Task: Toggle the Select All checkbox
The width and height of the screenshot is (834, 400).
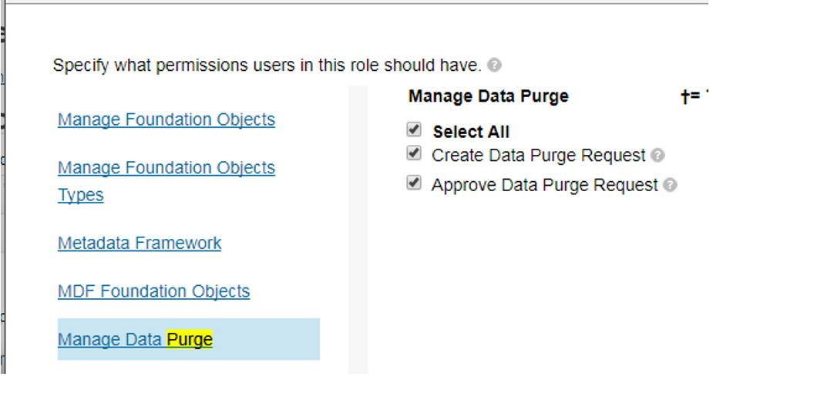Action: pyautogui.click(x=414, y=129)
